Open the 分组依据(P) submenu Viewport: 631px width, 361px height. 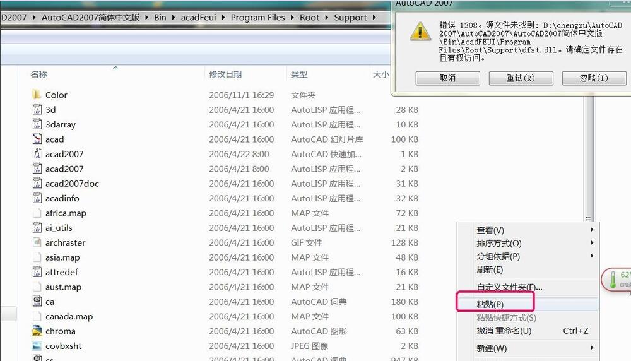coord(528,256)
